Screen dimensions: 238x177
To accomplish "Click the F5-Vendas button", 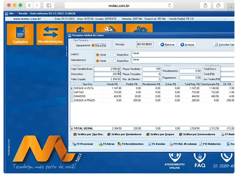I will tap(157, 144).
